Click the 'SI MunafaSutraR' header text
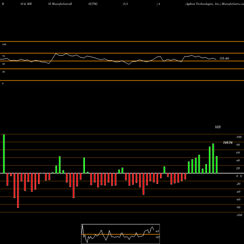Viewport: 244px width, 244px height. coord(60,4)
